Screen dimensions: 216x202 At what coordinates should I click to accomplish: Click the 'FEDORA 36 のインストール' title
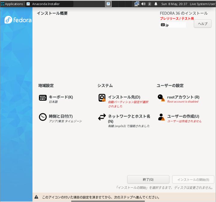pos(184,13)
